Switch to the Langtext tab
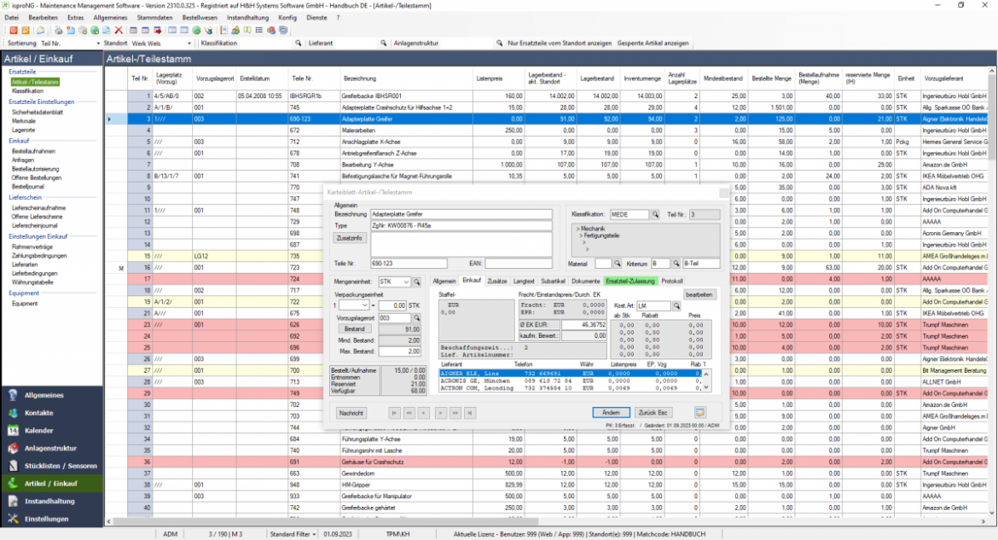This screenshot has width=998, height=540. (x=524, y=281)
